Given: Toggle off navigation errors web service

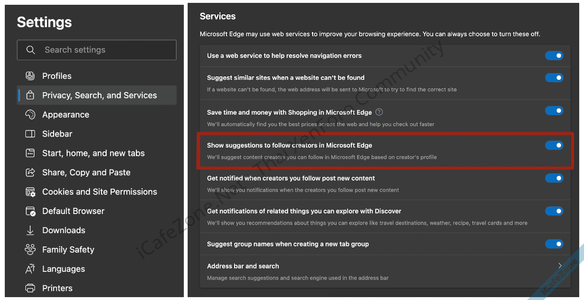Looking at the screenshot, I should [x=554, y=56].
